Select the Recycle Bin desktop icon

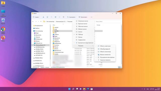coord(3,21)
